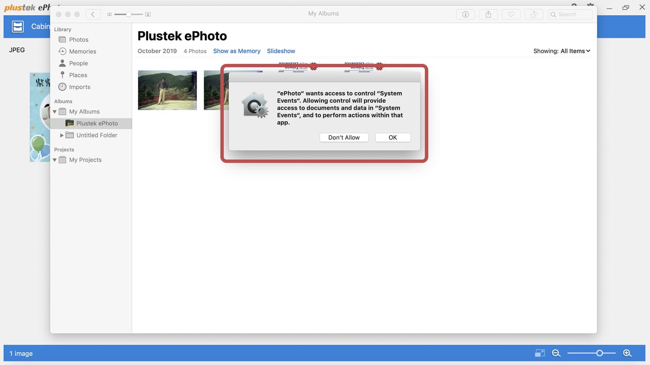Image resolution: width=650 pixels, height=365 pixels.
Task: Click the large-thumbnail icon beside the Photos zoom slider
Action: click(148, 15)
